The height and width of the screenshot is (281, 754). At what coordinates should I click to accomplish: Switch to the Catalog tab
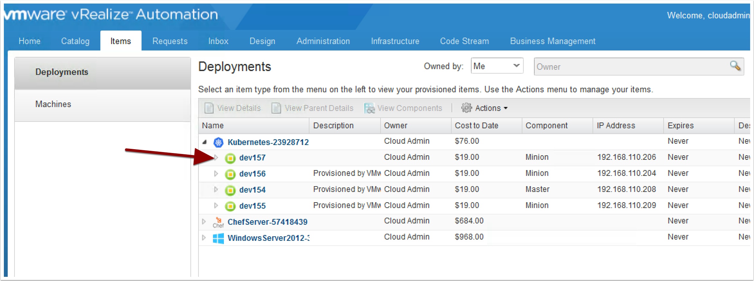[x=75, y=41]
